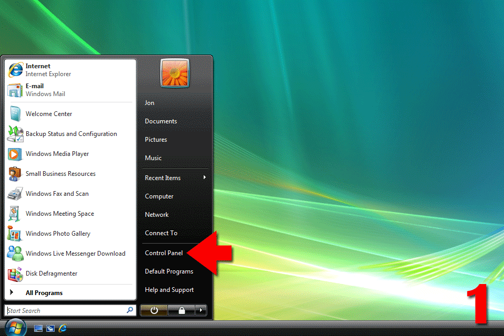Open Backup Status and Configuration icon
The image size is (504, 336).
(x=15, y=134)
